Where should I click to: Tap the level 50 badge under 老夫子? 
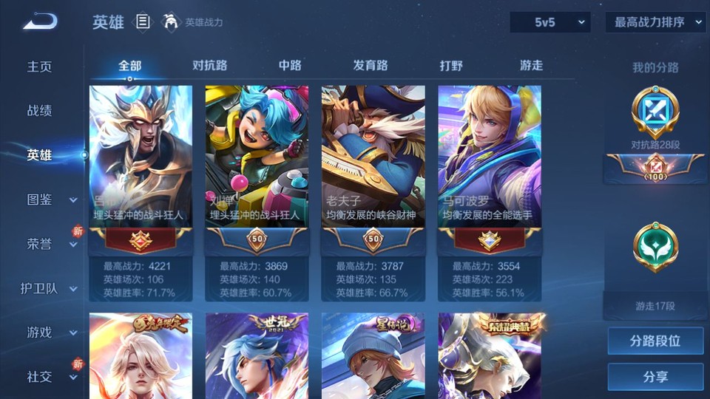[x=373, y=239]
